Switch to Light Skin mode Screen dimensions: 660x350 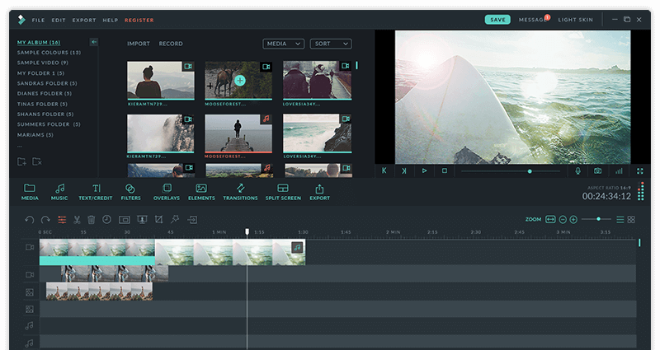click(x=575, y=20)
